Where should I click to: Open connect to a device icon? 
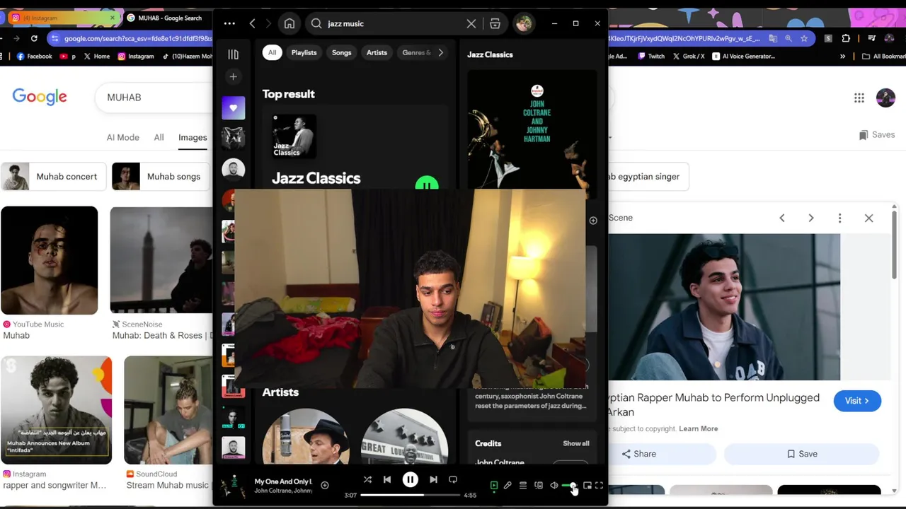click(539, 485)
